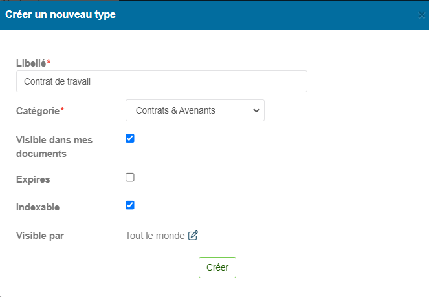Viewport: 429px width, 297px height.
Task: Click the 'Libellé' field label
Action: point(31,63)
